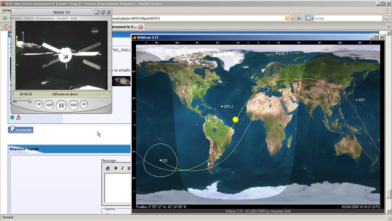Image resolution: width=392 pixels, height=221 pixels.
Task: Open the tab list dropdown arrow
Action: [388, 27]
